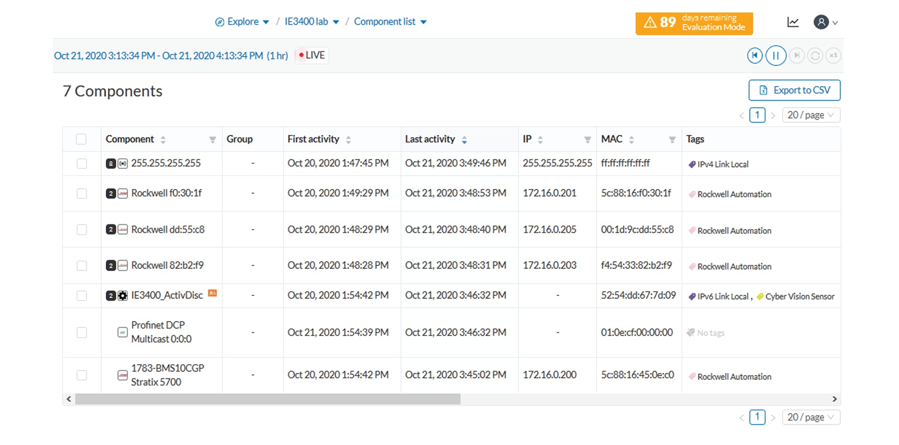Click the MAC address 01:0e:cf:00:00:00
899x445 pixels.
(x=637, y=332)
